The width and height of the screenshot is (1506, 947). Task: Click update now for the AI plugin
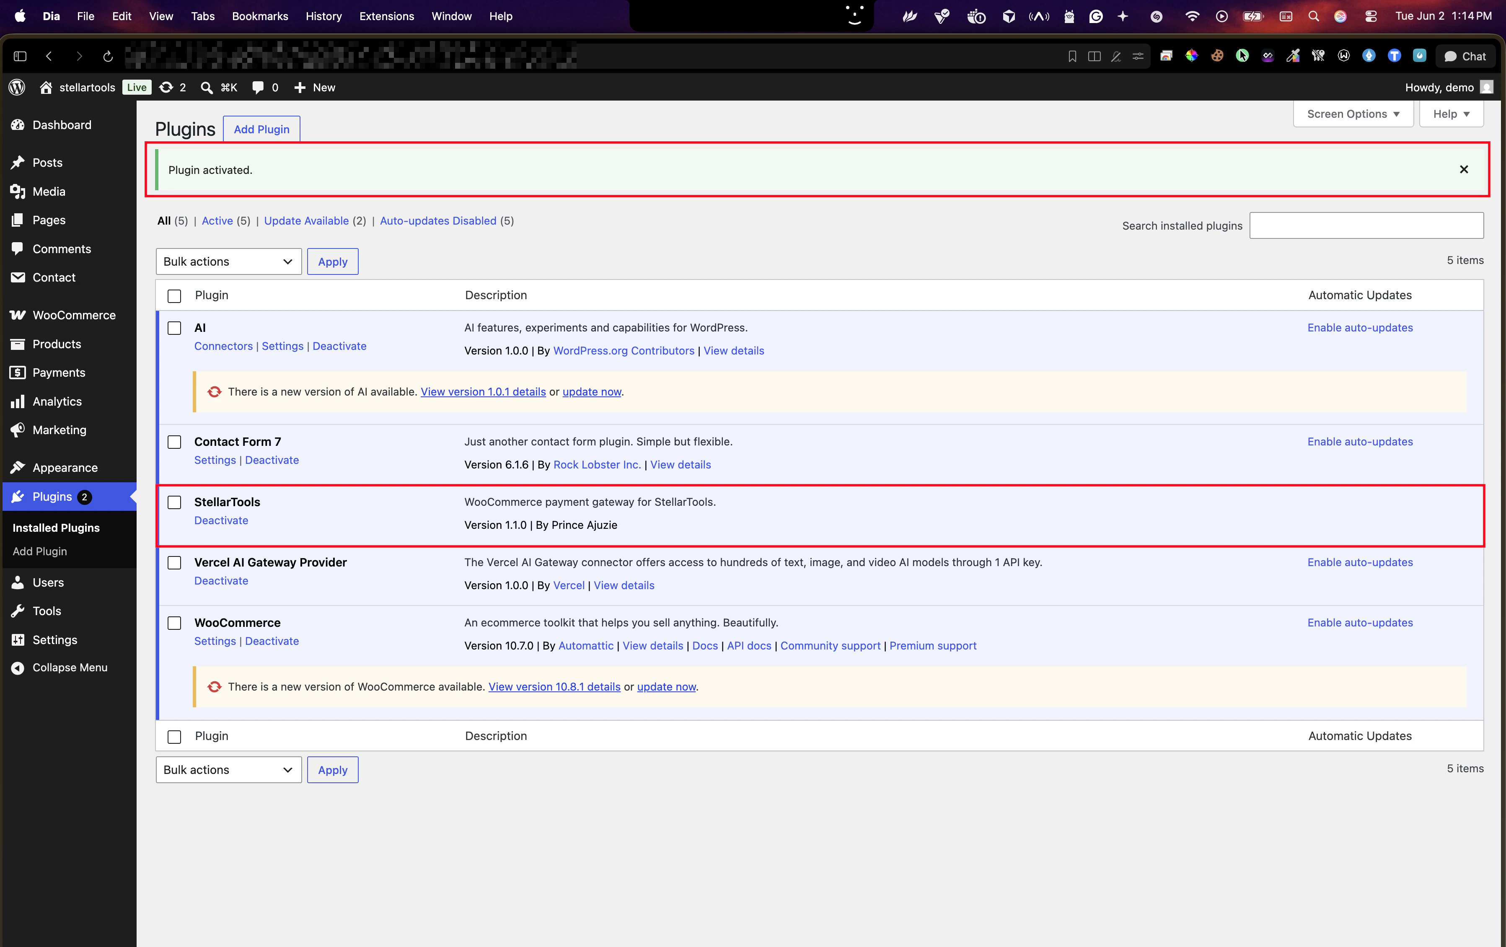(x=592, y=391)
